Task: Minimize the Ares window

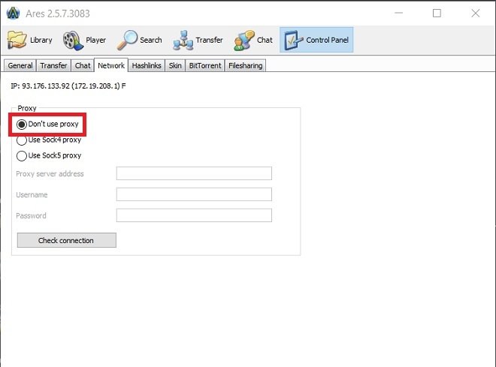Action: click(399, 13)
